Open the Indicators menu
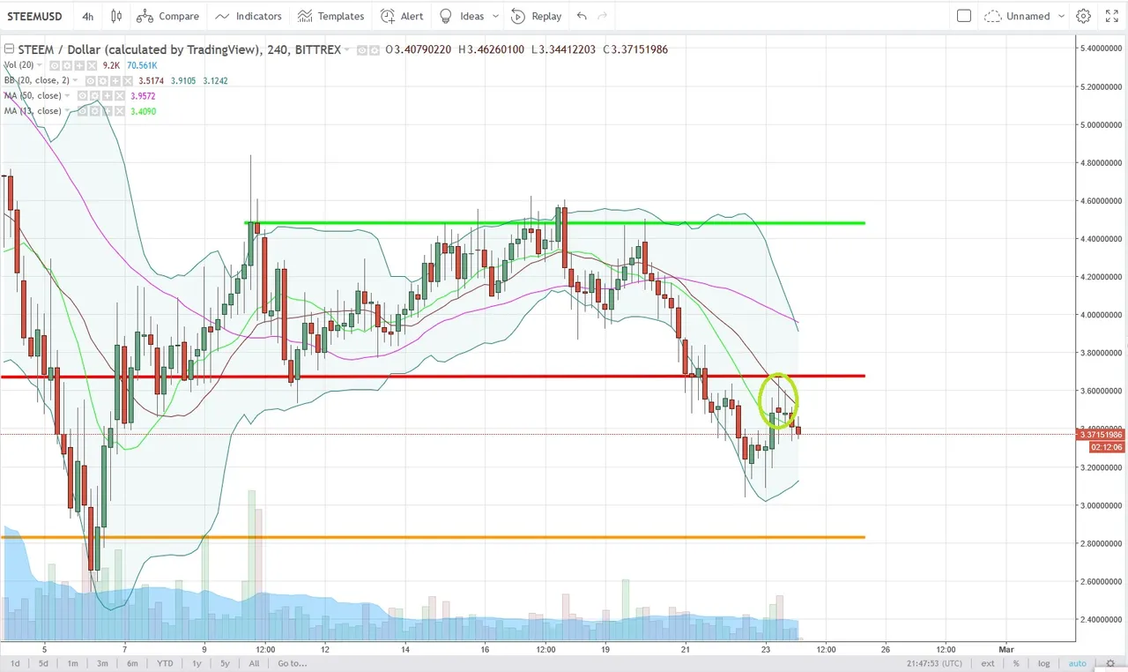1128x672 pixels. tap(249, 16)
